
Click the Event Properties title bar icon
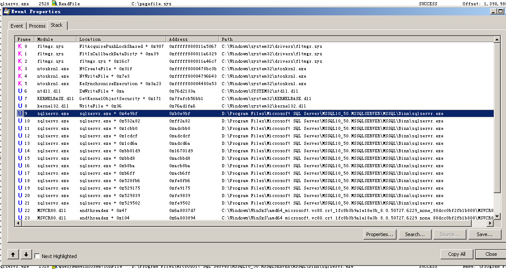(x=6, y=11)
